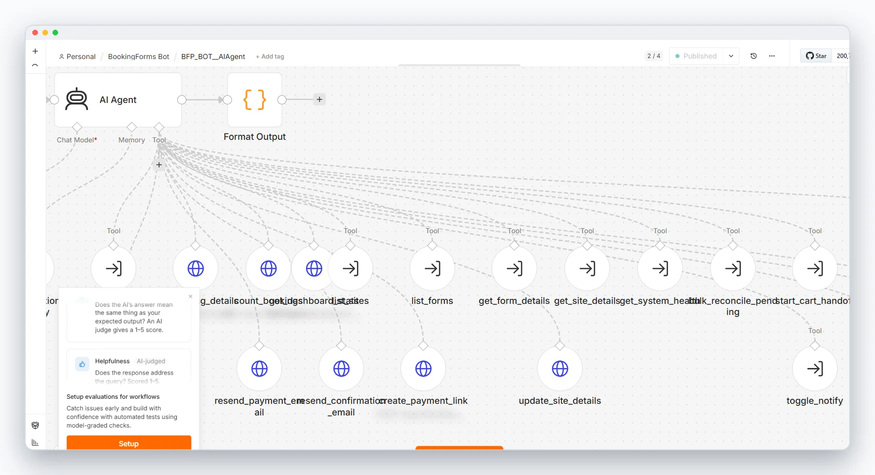Add a new tool connection plus
The height and width of the screenshot is (475, 875).
[x=159, y=165]
